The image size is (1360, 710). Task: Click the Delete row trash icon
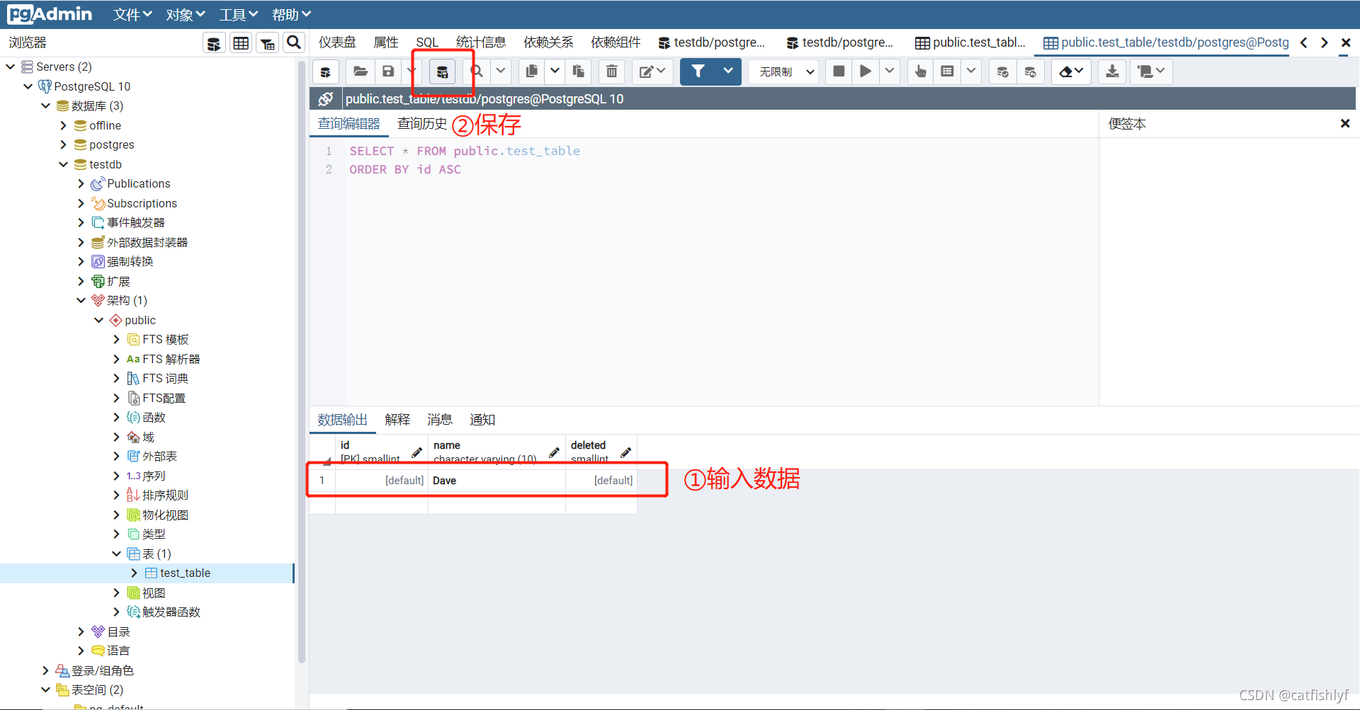click(612, 71)
